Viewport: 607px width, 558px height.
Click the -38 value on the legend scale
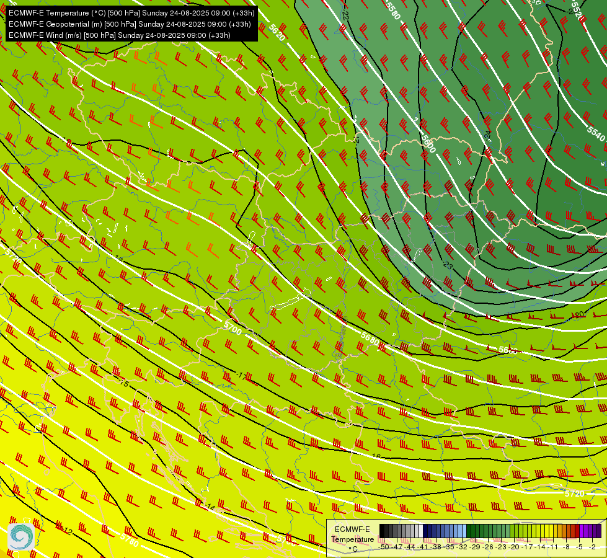coord(435,547)
